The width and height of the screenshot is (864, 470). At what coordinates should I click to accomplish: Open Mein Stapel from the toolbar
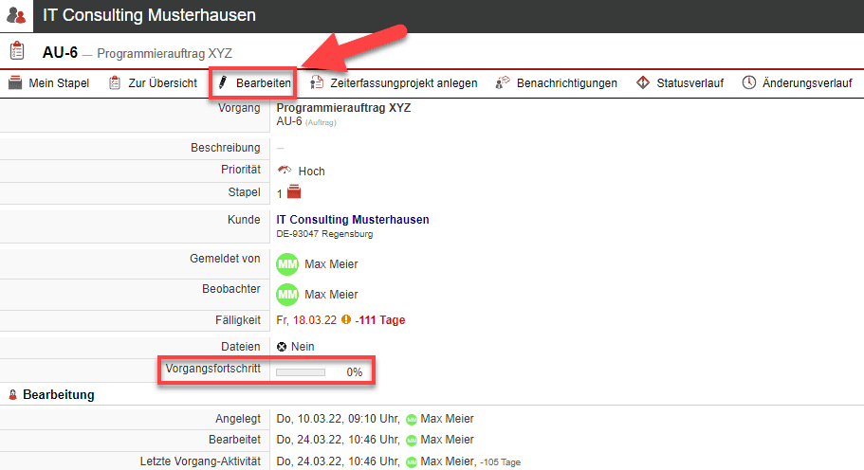pos(48,83)
